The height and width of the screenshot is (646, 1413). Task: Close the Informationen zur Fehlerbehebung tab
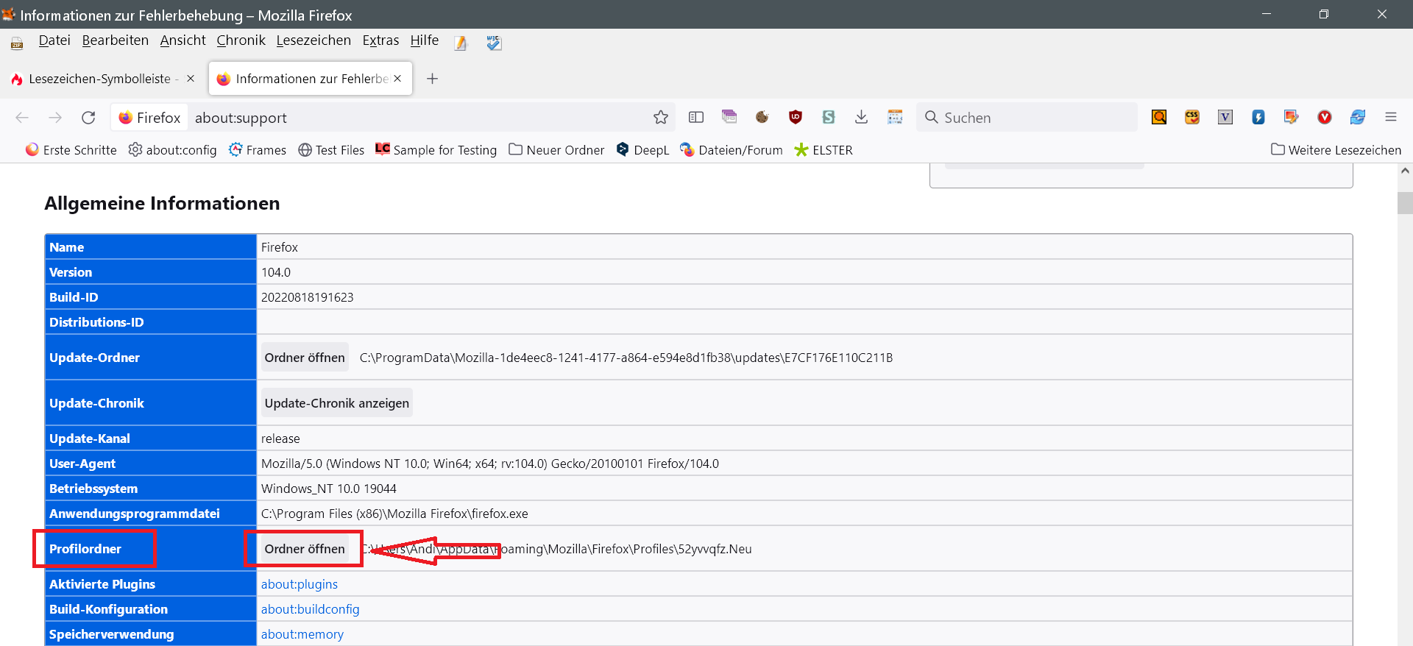397,79
